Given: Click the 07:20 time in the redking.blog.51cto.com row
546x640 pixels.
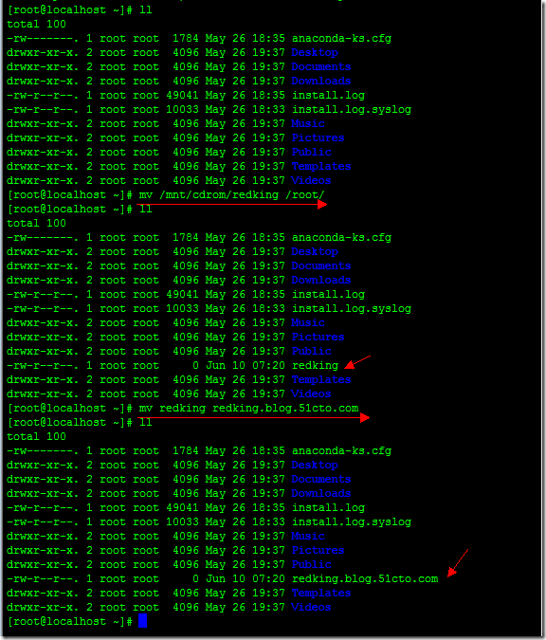Looking at the screenshot, I should pyautogui.click(x=268, y=578).
